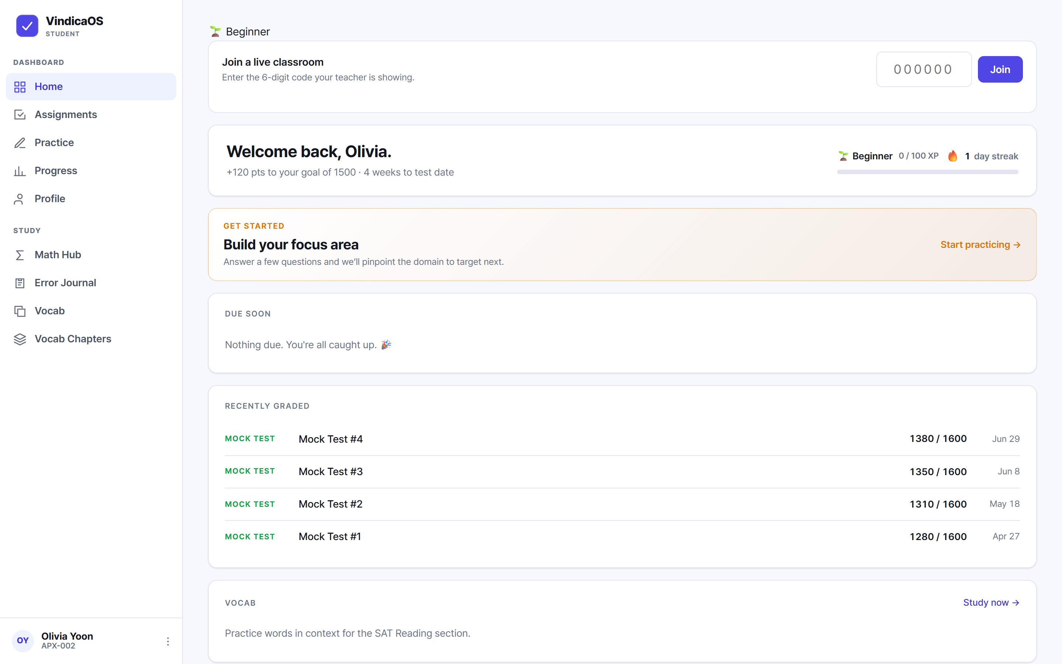The width and height of the screenshot is (1062, 664).
Task: Open the Mock Test #1 result
Action: pyautogui.click(x=622, y=537)
